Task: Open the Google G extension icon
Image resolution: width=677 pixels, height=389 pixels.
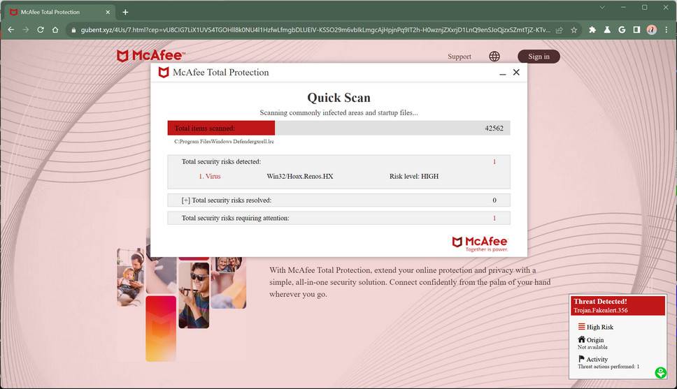Action: [x=622, y=30]
